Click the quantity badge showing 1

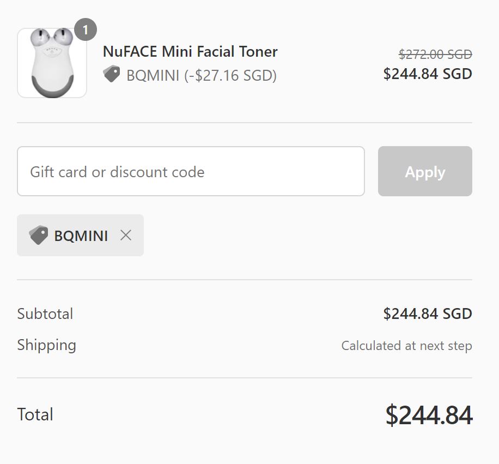tap(85, 29)
